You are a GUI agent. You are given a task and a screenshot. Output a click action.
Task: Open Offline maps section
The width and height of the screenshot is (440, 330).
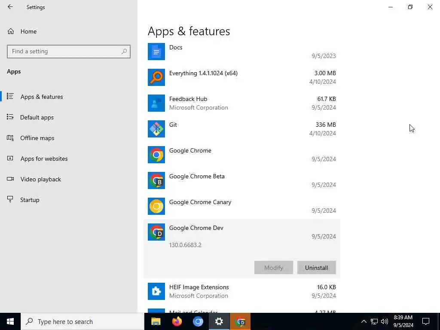(69, 138)
